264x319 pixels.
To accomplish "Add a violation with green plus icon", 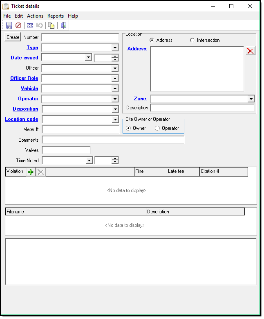I will click(31, 172).
